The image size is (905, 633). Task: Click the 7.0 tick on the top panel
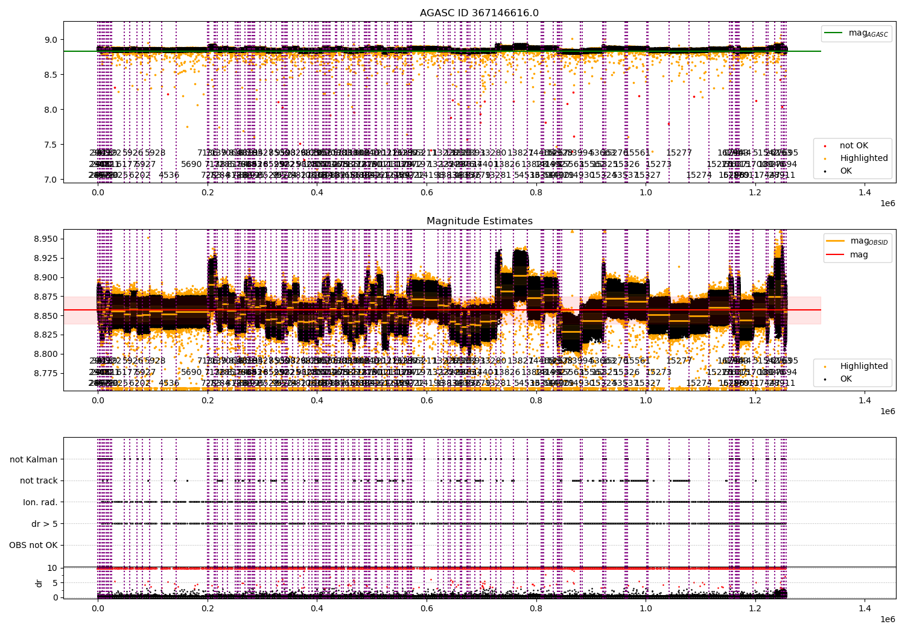51,180
